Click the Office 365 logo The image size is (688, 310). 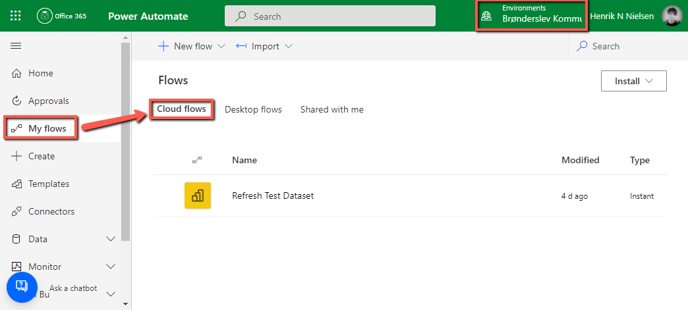point(61,16)
